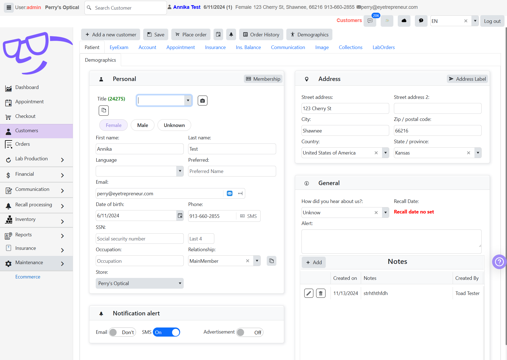Switch to the Insurance tab
The height and width of the screenshot is (360, 507).
coord(215,47)
